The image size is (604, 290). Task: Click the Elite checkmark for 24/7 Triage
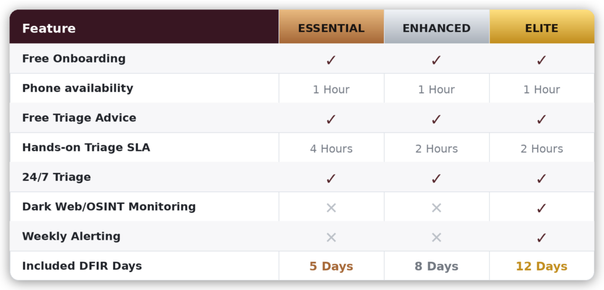click(541, 178)
